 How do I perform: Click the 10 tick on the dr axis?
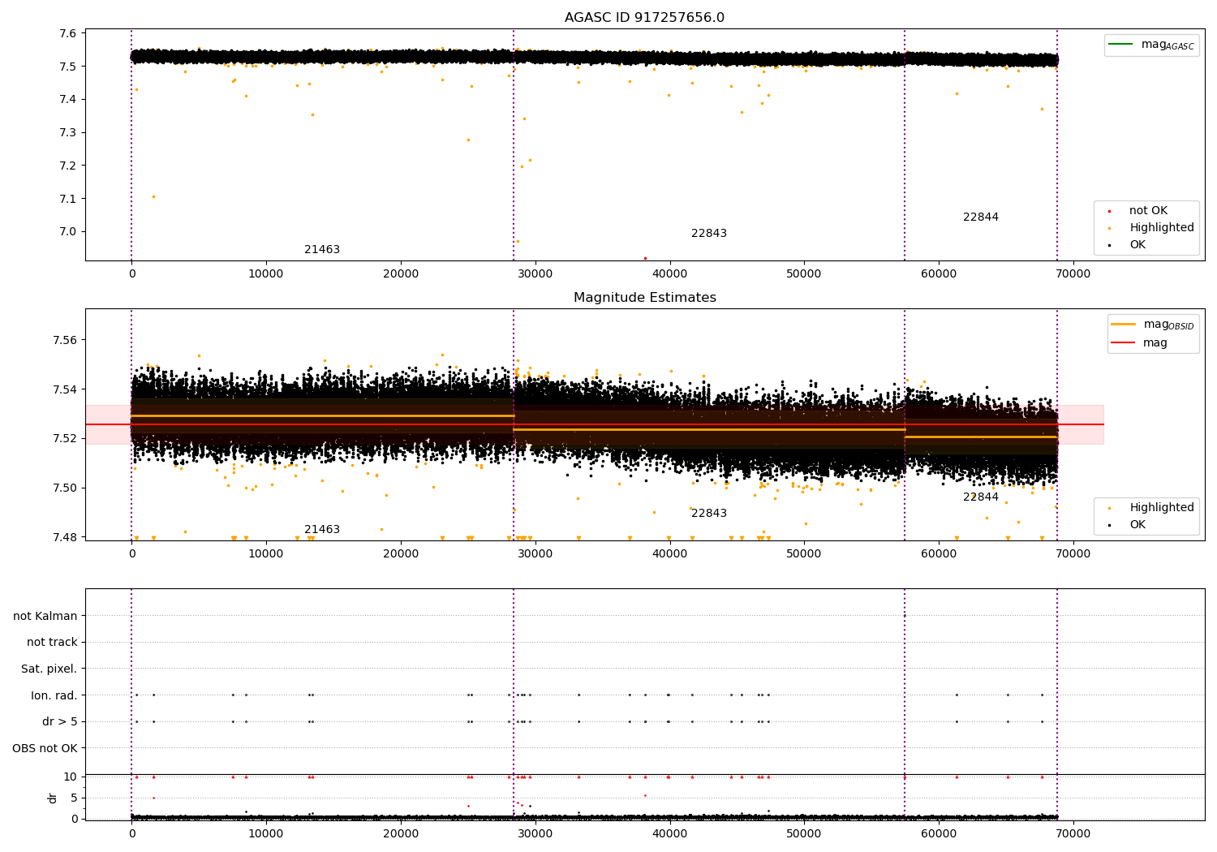click(71, 777)
